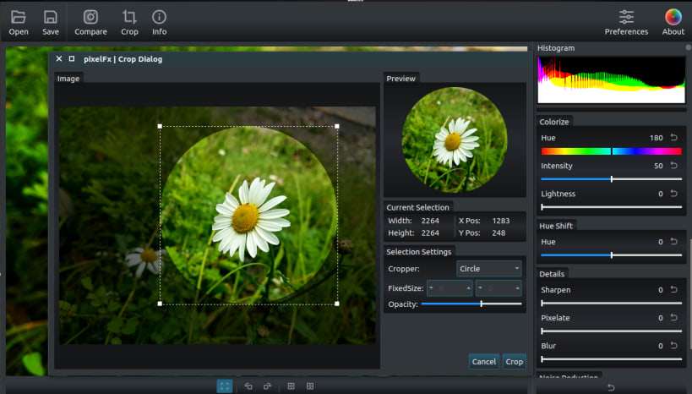Viewport: 692px width, 394px height.
Task: Select the Crop tool in toolbar
Action: click(129, 17)
